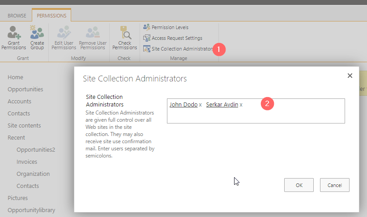
Task: Open Contacts under Recent
Action: [x=28, y=186]
